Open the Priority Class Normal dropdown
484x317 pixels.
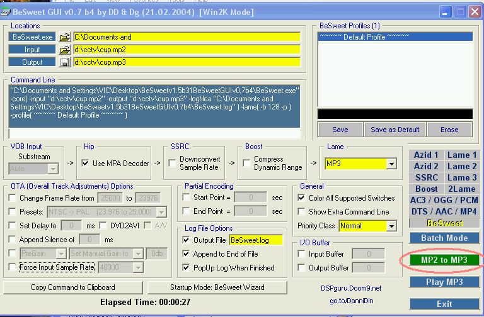click(391, 226)
